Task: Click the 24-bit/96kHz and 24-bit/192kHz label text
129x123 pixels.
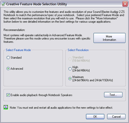Action: (92, 80)
